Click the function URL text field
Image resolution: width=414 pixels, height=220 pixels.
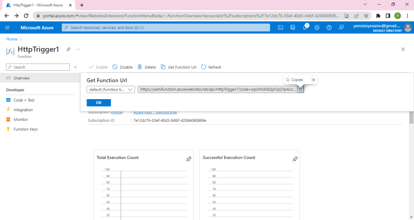pyautogui.click(x=218, y=89)
